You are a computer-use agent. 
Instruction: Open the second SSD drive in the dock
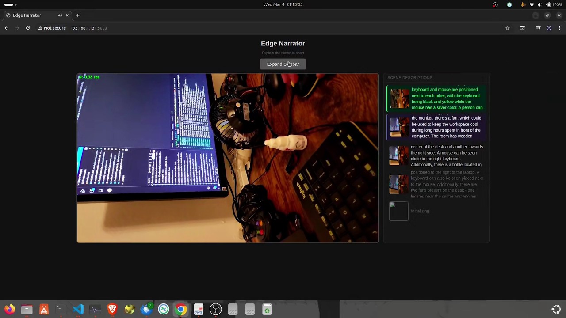coord(250,310)
